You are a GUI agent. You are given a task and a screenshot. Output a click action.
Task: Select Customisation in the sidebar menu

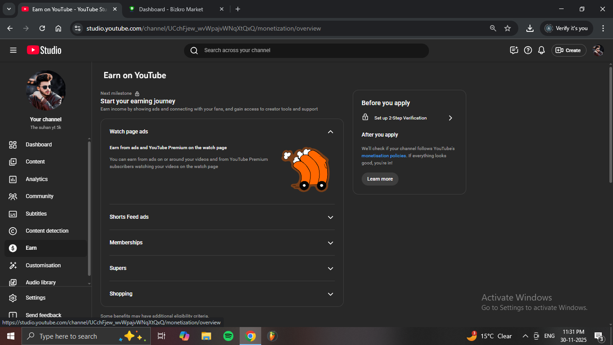[43, 265]
